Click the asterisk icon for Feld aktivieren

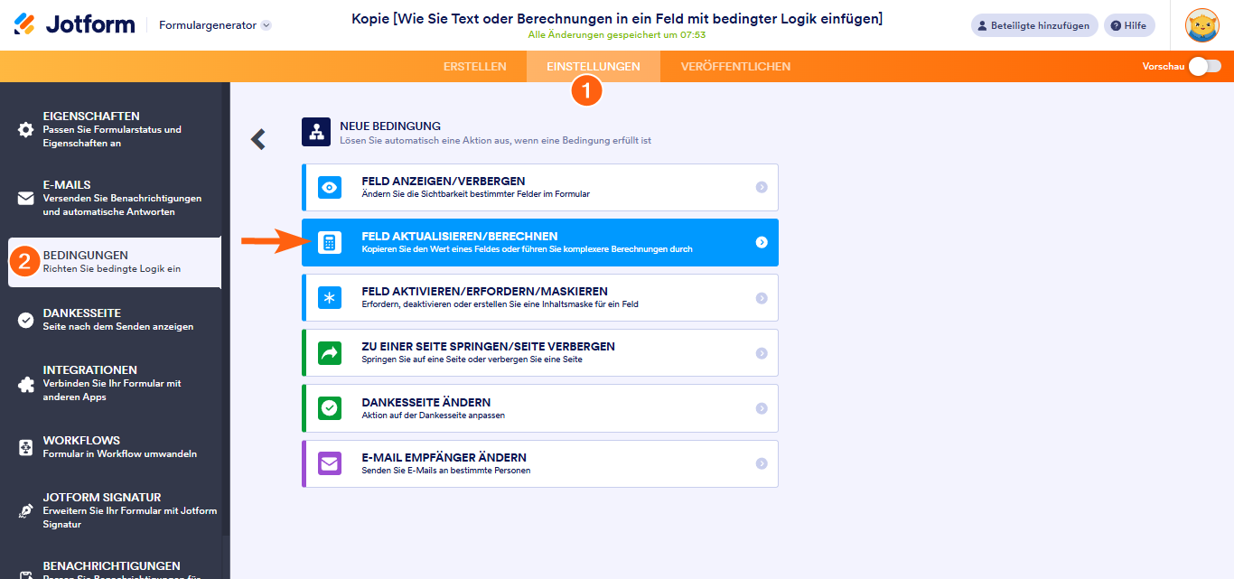[330, 298]
